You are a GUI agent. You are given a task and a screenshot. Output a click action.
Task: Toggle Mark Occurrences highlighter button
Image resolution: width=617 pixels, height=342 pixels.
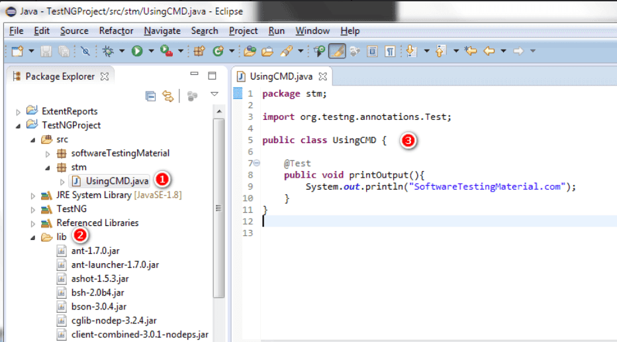[x=337, y=51]
